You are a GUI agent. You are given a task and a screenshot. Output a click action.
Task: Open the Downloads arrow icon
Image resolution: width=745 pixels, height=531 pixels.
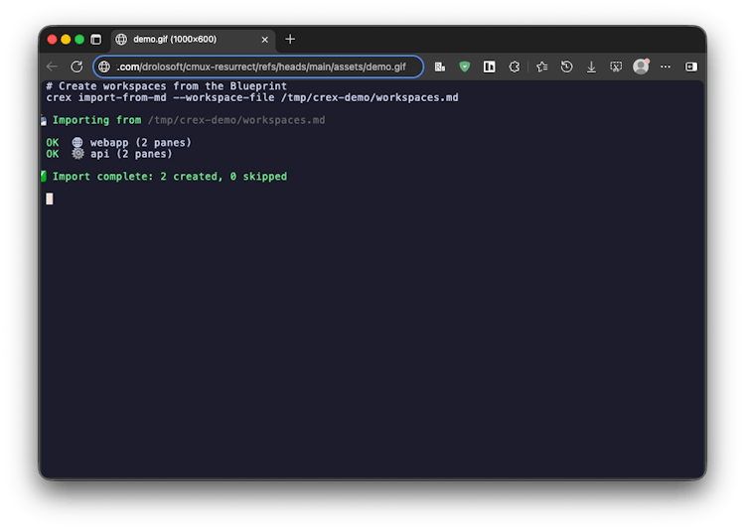coord(591,66)
